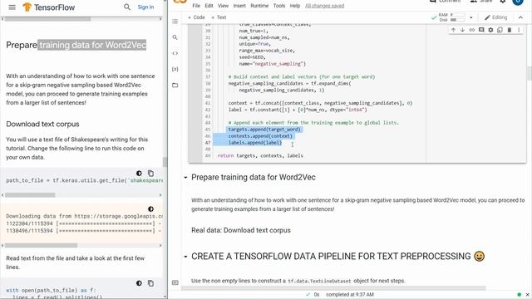The height and width of the screenshot is (299, 532).
Task: Add a new Code cell
Action: tap(196, 17)
